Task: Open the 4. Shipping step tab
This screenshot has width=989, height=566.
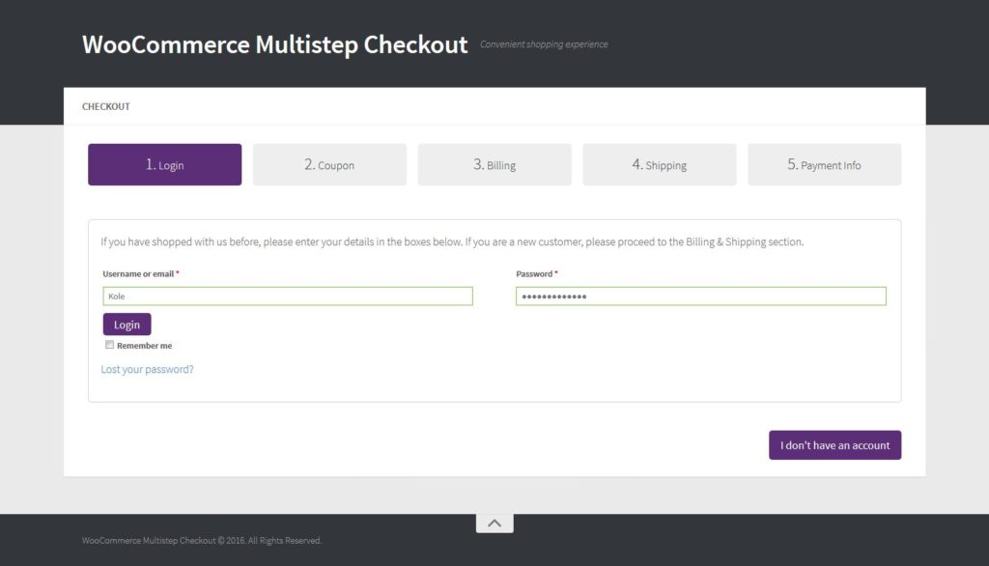Action: pyautogui.click(x=660, y=165)
